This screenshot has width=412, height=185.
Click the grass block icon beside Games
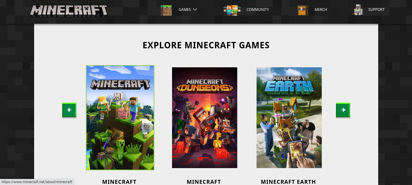pos(166,10)
